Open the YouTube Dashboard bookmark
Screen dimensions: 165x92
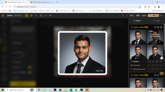[128, 11]
